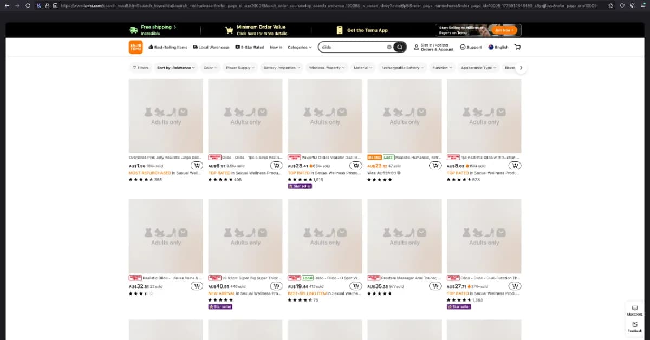Open the shopping cart icon in header
The height and width of the screenshot is (340, 650).
[517, 47]
